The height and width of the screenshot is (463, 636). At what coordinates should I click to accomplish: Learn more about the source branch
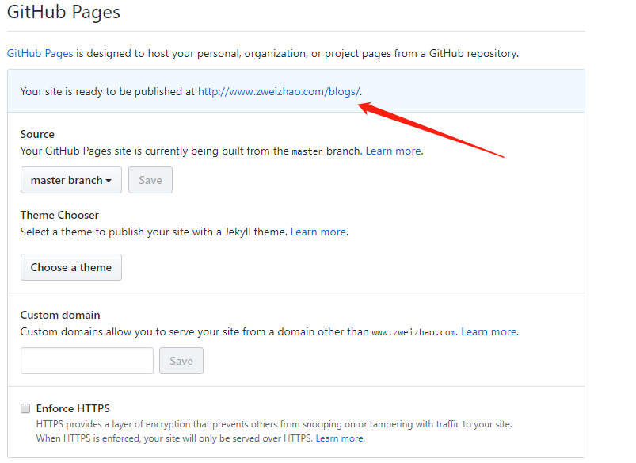394,151
